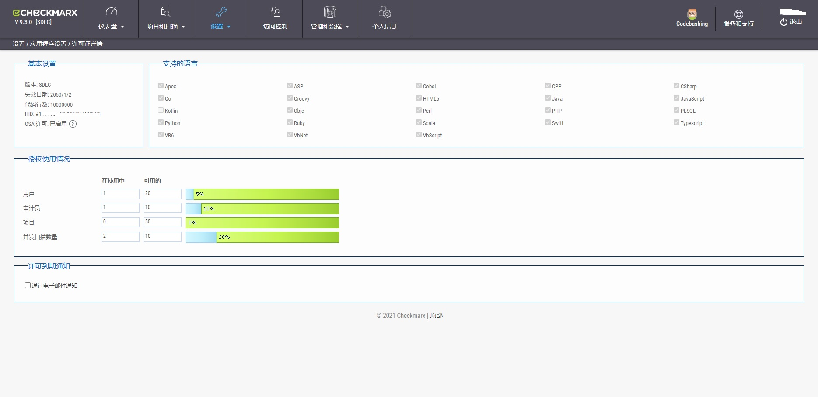Open the 管理和流程 dropdown chevron
The height and width of the screenshot is (397, 818).
click(x=348, y=26)
